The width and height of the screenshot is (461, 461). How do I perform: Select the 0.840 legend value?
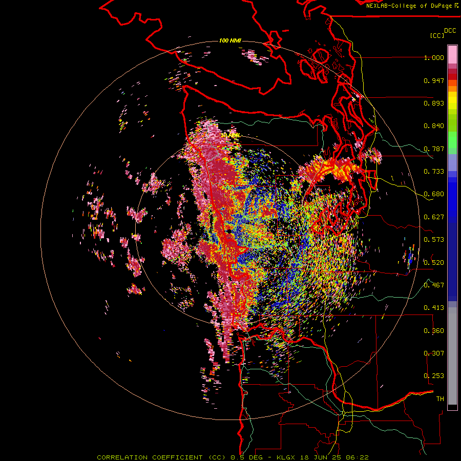[434, 126]
